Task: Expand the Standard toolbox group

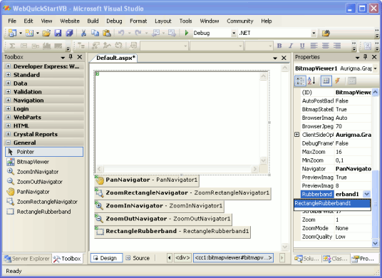Action: tap(9, 75)
